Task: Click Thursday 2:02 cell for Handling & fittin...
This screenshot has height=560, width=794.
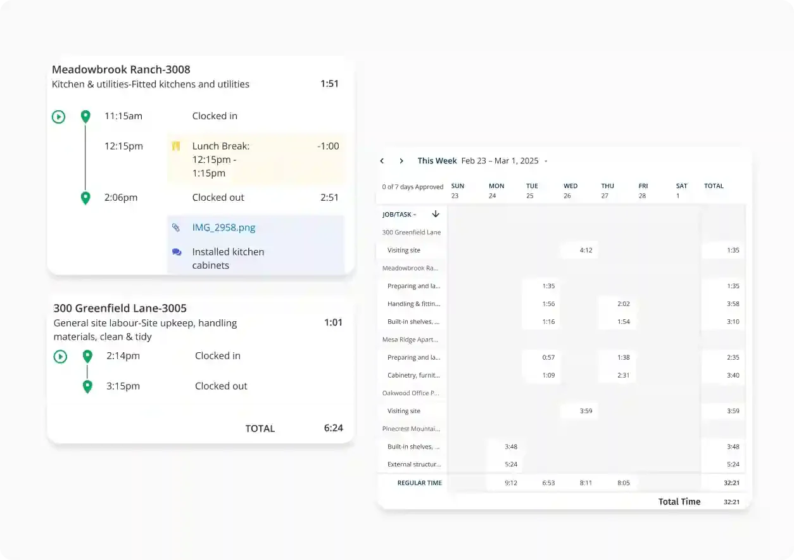Action: click(617, 304)
